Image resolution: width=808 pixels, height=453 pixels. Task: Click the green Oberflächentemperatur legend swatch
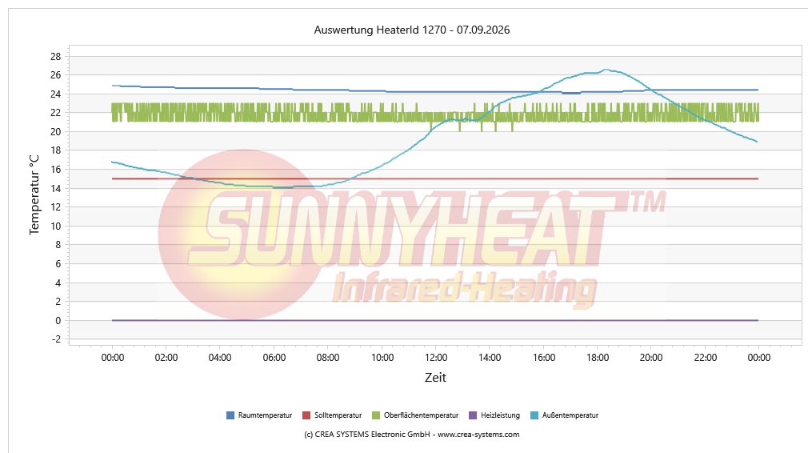point(376,415)
